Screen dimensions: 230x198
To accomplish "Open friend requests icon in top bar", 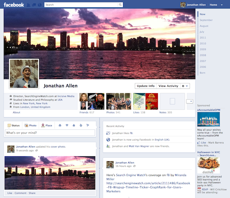I will click(28, 5).
